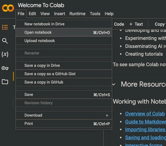Expand the Download submenu arrow
This screenshot has height=146, width=166.
tap(107, 115)
